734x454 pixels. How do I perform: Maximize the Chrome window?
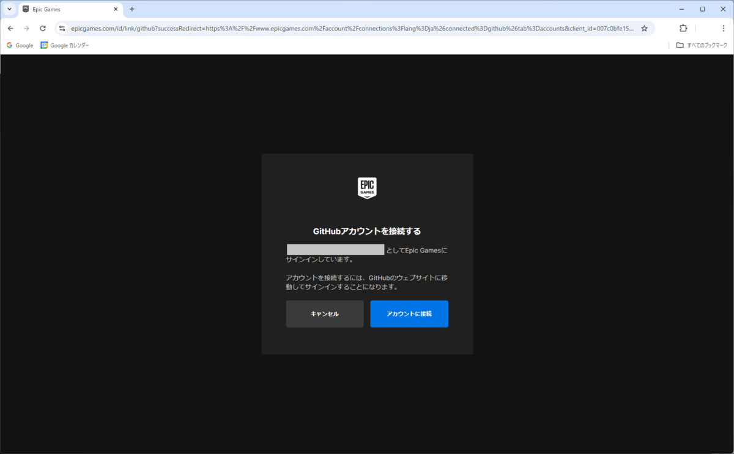pos(702,9)
